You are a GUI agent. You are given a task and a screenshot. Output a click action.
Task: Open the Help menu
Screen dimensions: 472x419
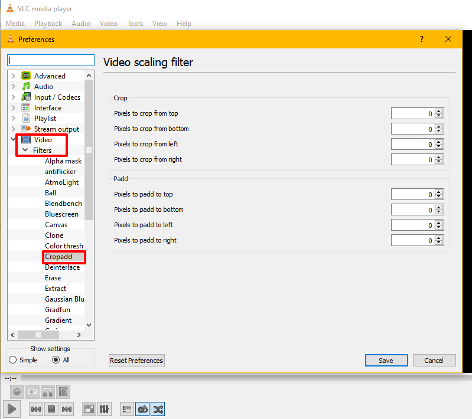point(184,24)
